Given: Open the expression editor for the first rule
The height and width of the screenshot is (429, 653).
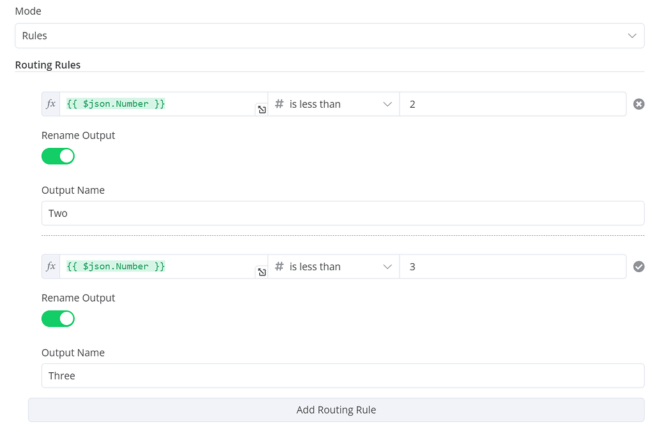Looking at the screenshot, I should [262, 110].
